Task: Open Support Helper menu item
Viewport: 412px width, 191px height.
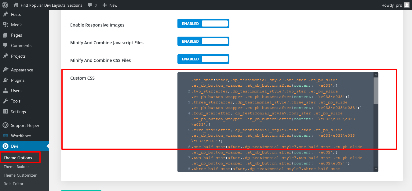Action: pos(24,125)
